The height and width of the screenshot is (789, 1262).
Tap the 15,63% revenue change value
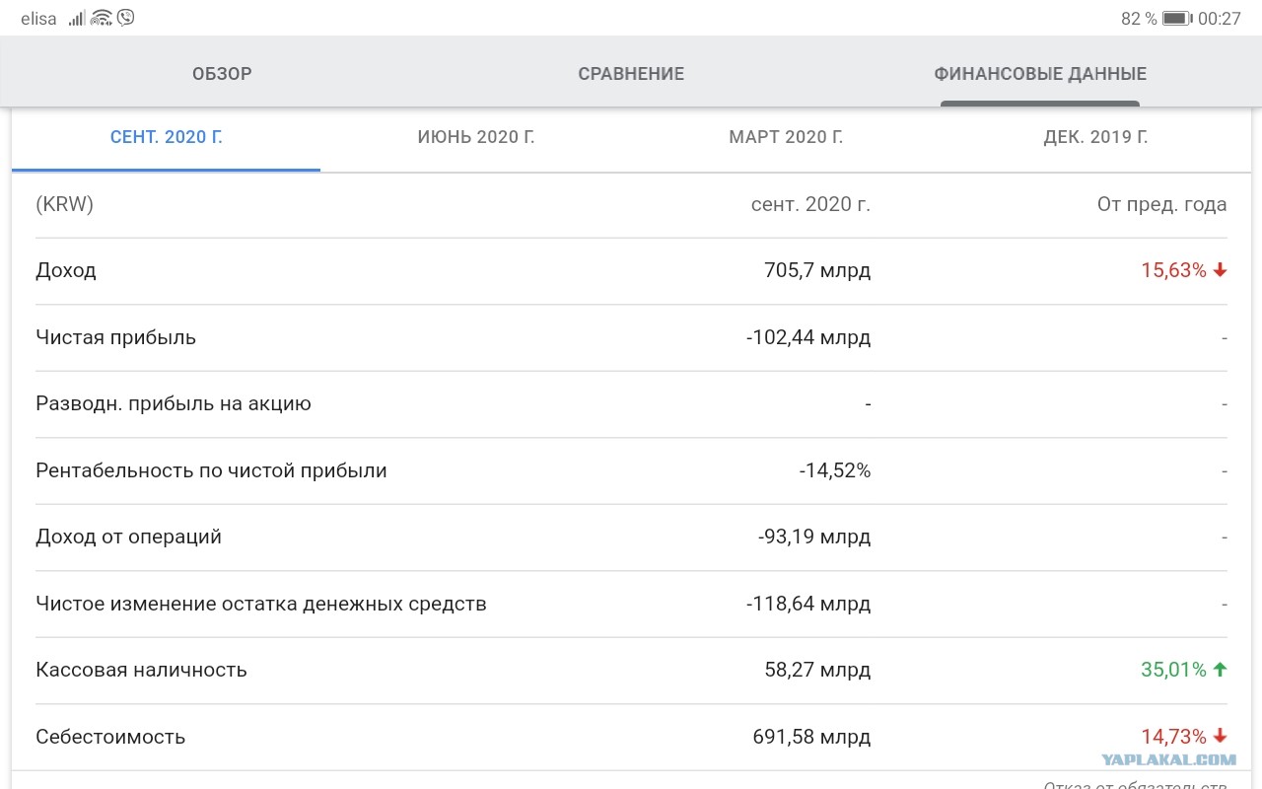click(x=1173, y=270)
